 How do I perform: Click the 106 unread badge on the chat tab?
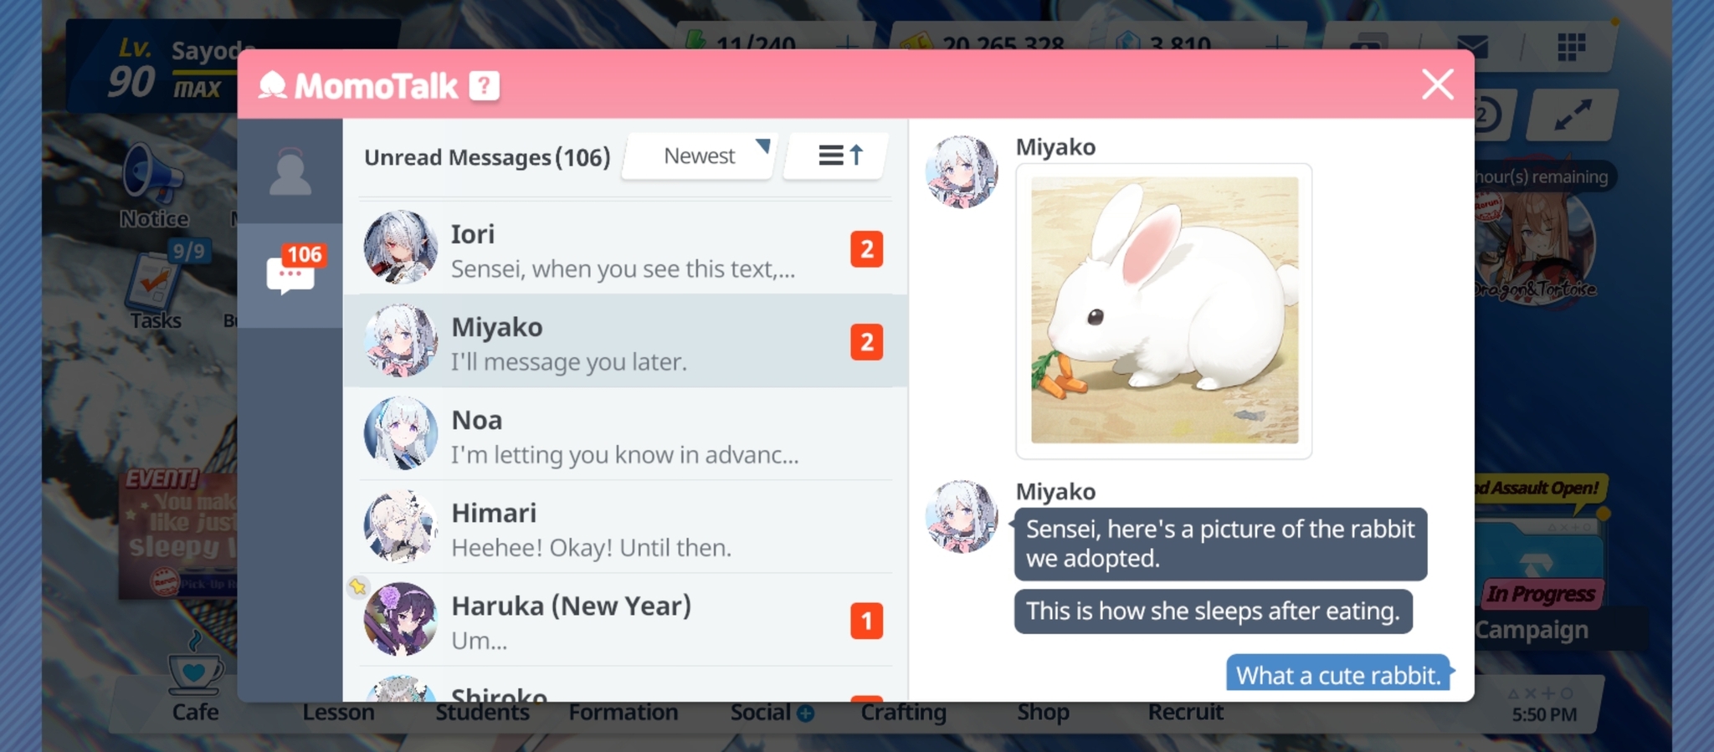tap(305, 254)
